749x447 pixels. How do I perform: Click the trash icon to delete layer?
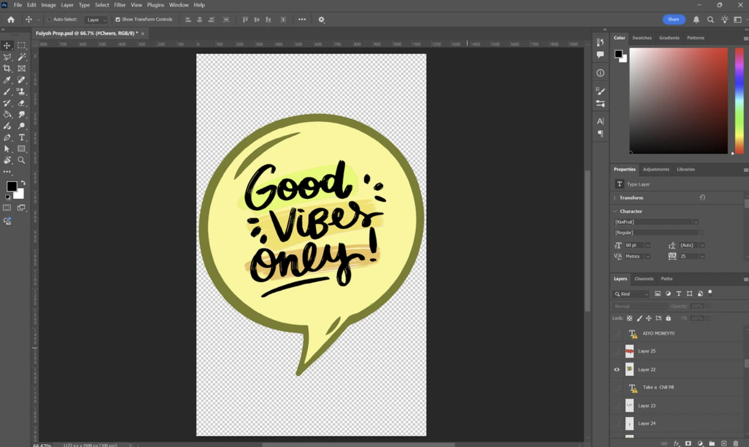(735, 443)
